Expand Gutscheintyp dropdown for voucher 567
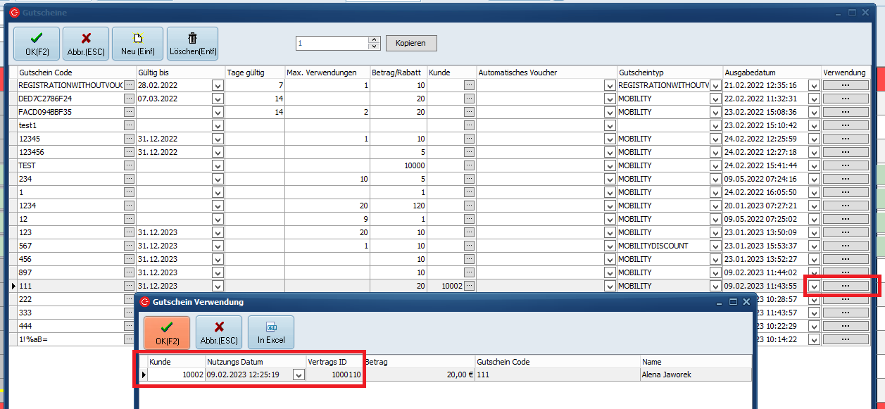This screenshot has height=409, width=885. coord(715,246)
